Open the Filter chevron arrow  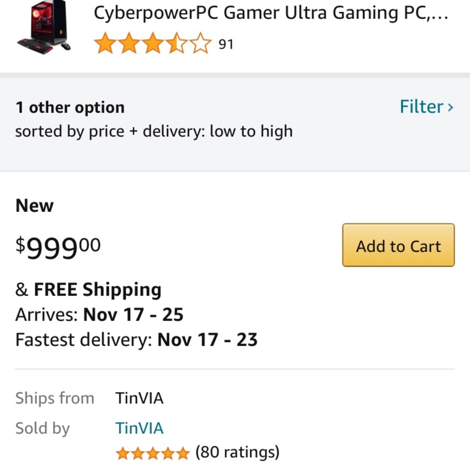click(x=451, y=107)
